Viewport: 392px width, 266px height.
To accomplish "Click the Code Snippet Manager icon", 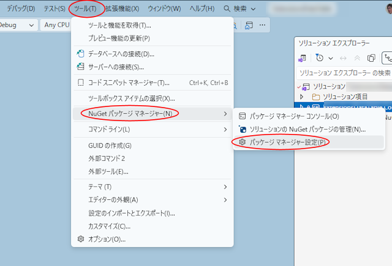I will point(80,83).
